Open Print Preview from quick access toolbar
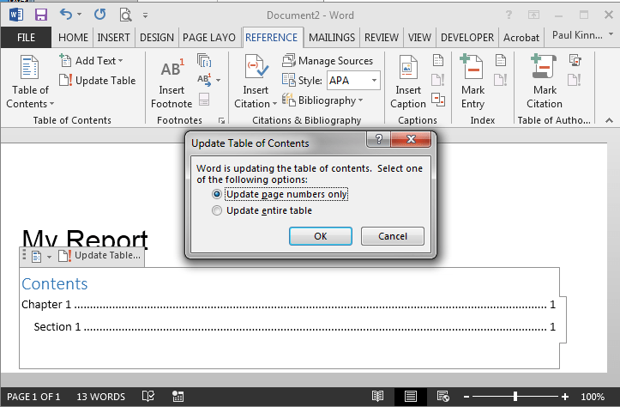 (125, 15)
